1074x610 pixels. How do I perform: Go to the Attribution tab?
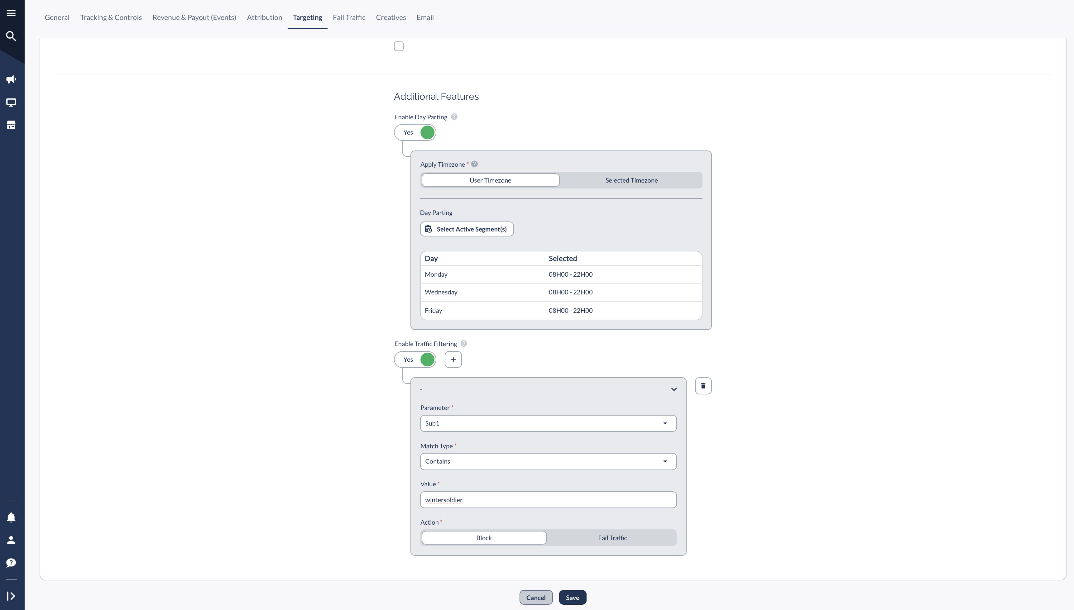pos(264,17)
